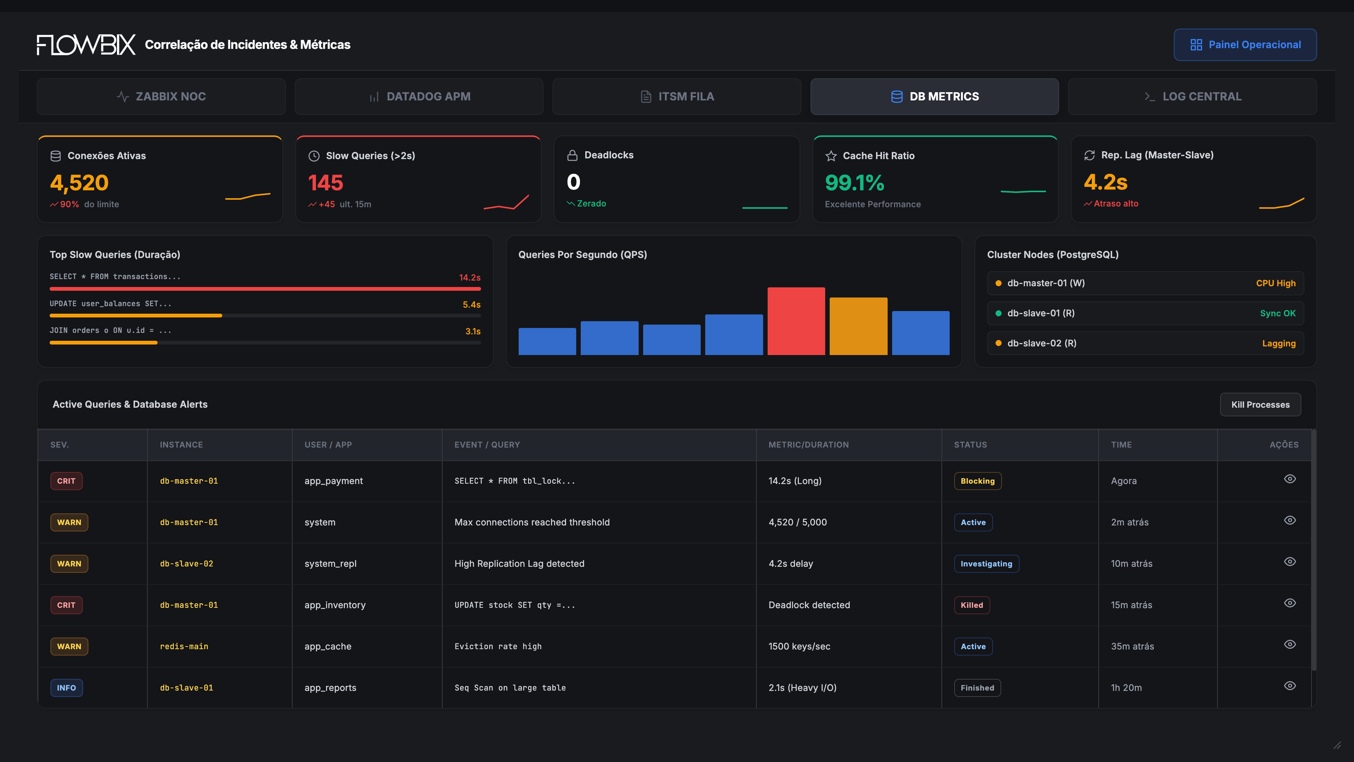This screenshot has width=1354, height=762.
Task: Toggle eye icon on Max connections row
Action: [1290, 520]
